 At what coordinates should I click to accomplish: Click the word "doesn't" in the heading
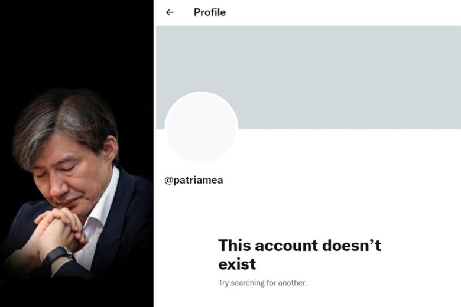[351, 245]
